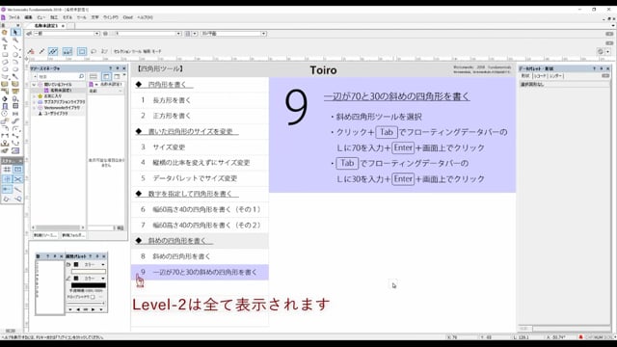Open lesson 3 サイズ変更
The image size is (617, 347).
[x=200, y=147]
